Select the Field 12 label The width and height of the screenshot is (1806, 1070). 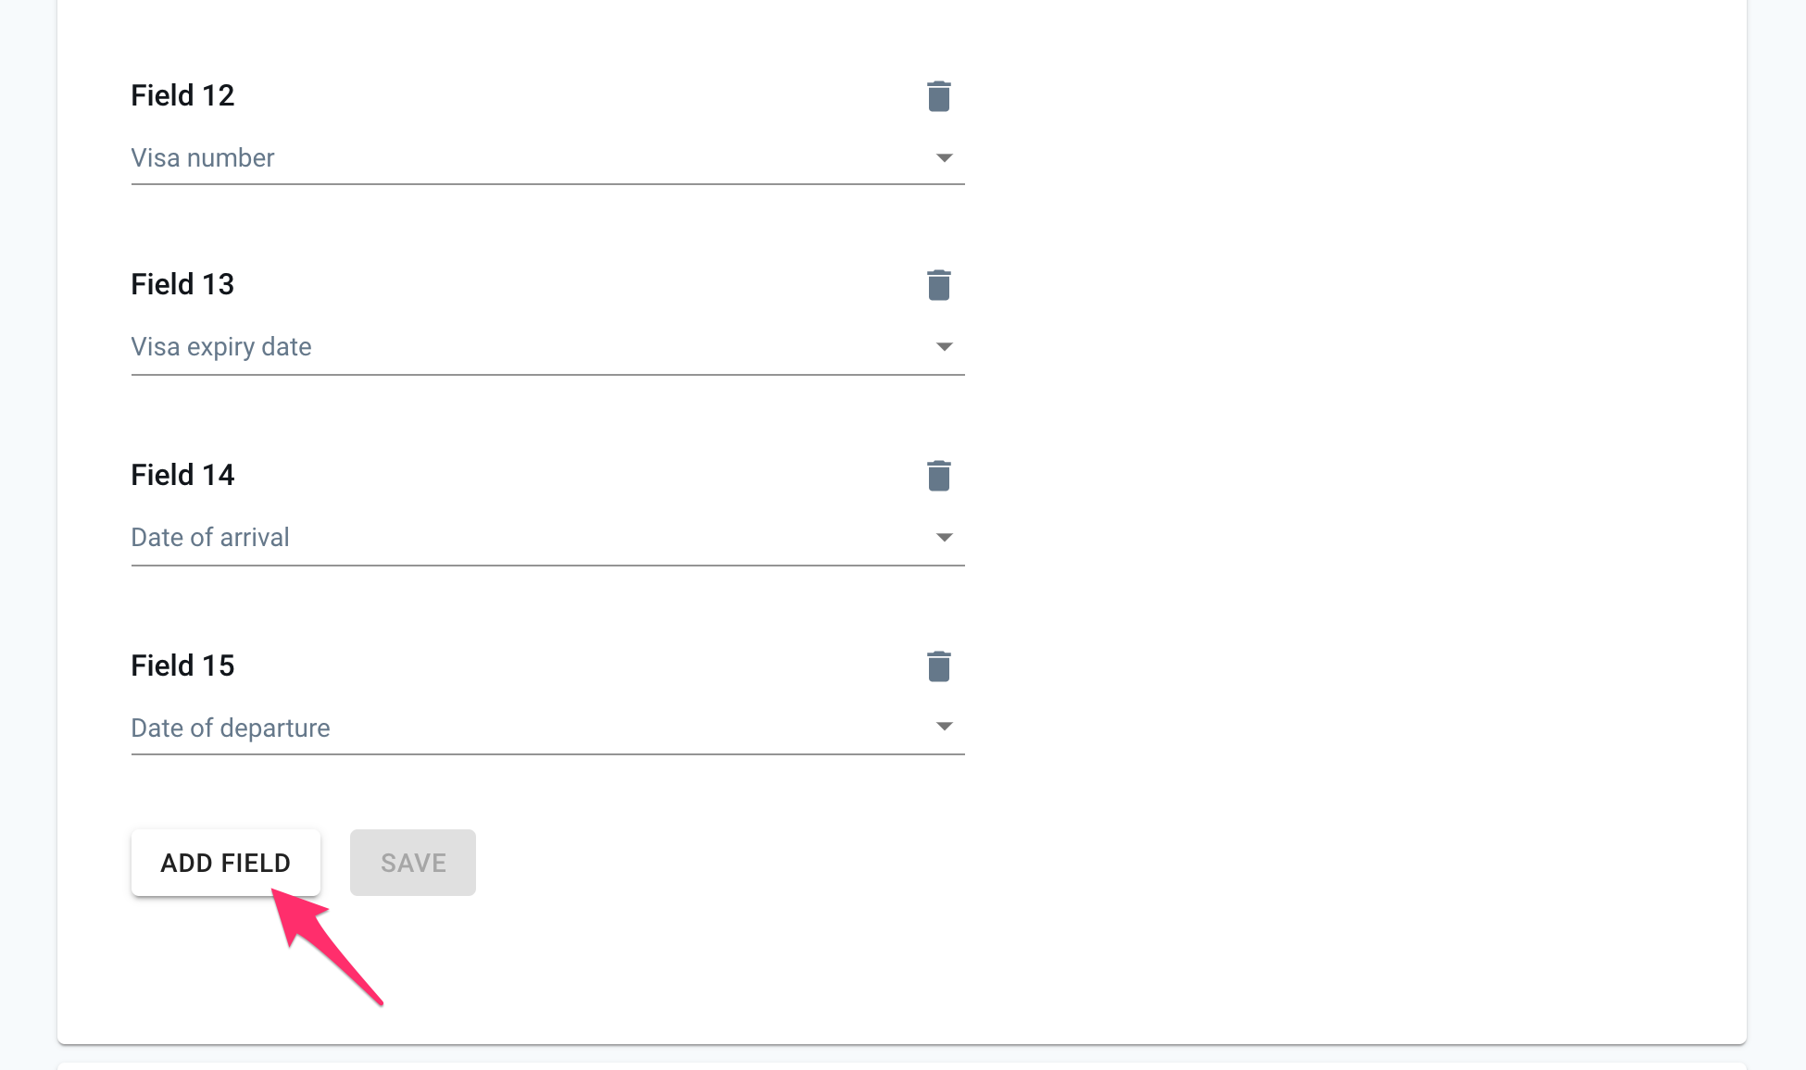coord(182,95)
